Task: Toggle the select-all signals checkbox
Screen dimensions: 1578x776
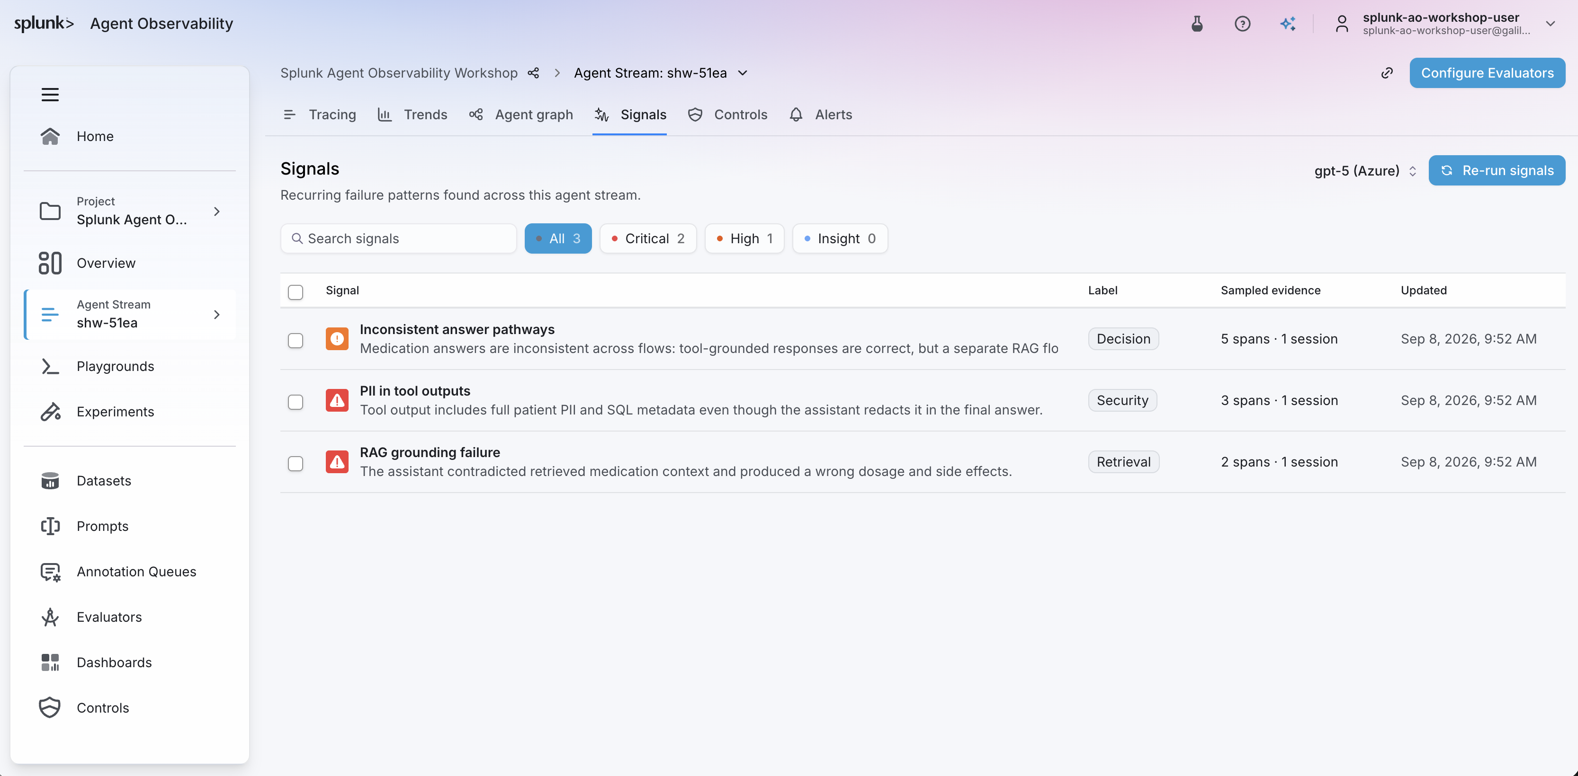Action: click(296, 292)
